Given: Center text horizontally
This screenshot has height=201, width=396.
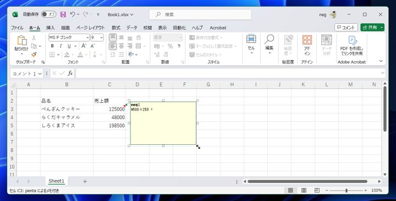Looking at the screenshot, I should coord(122,46).
